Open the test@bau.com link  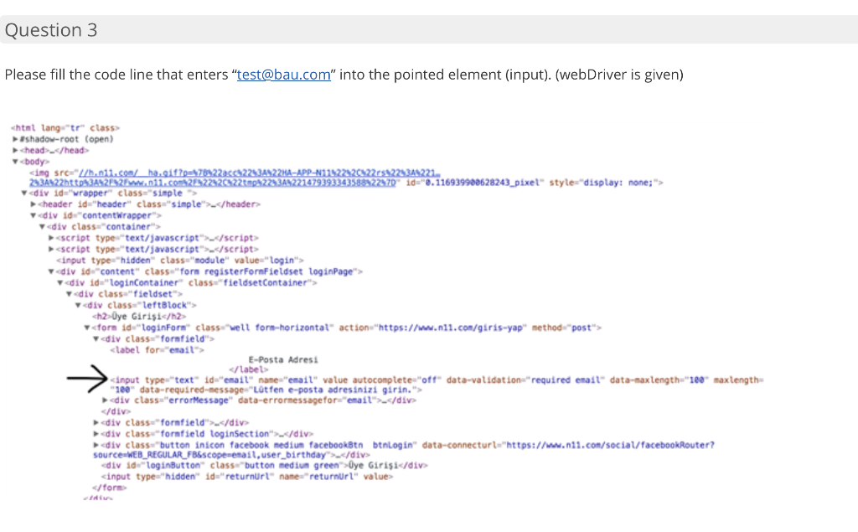(x=283, y=75)
